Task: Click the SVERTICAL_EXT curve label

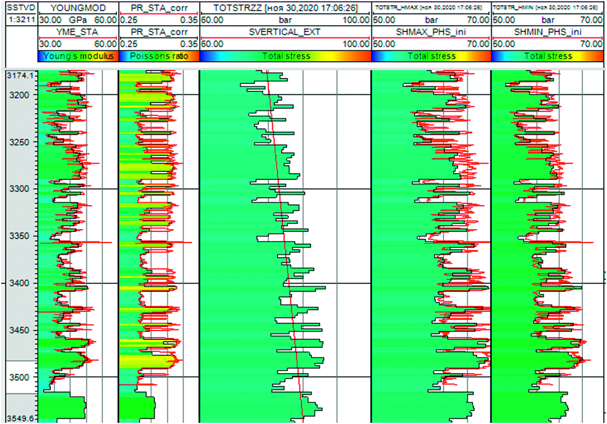Action: [285, 32]
